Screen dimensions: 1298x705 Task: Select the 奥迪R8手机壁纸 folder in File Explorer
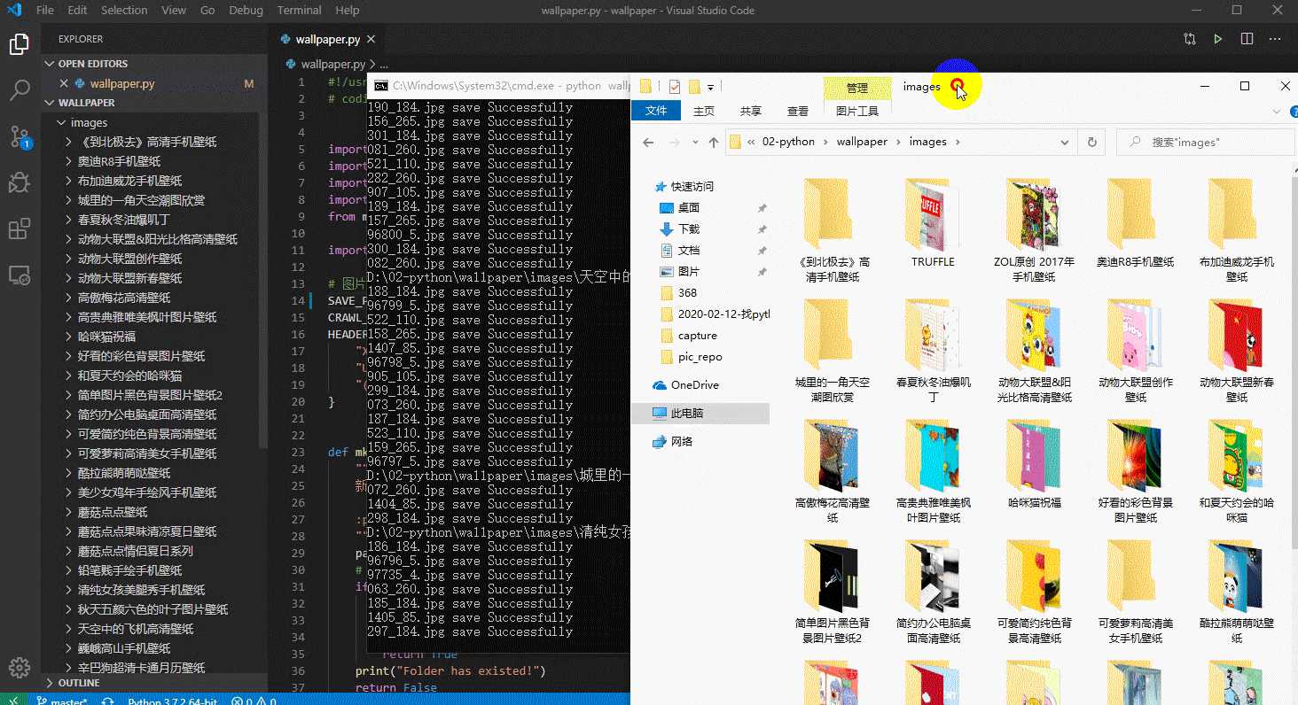coord(1136,223)
